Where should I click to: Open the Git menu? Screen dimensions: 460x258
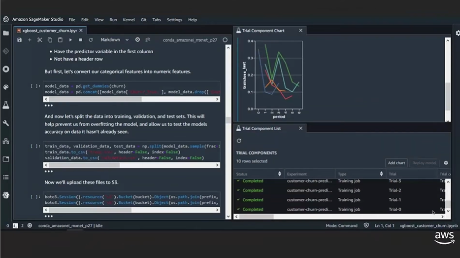tap(143, 20)
